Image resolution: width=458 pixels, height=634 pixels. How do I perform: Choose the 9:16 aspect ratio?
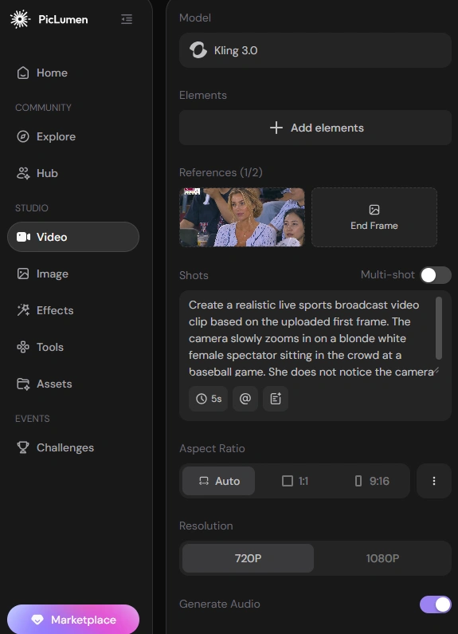(371, 481)
